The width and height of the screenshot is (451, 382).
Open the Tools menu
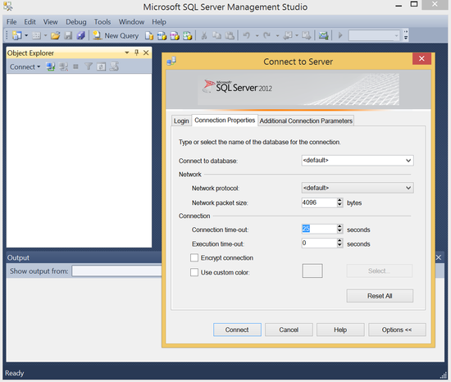102,22
